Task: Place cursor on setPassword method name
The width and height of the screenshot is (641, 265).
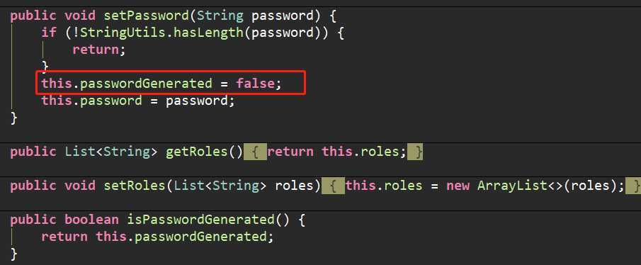Action: [146, 16]
